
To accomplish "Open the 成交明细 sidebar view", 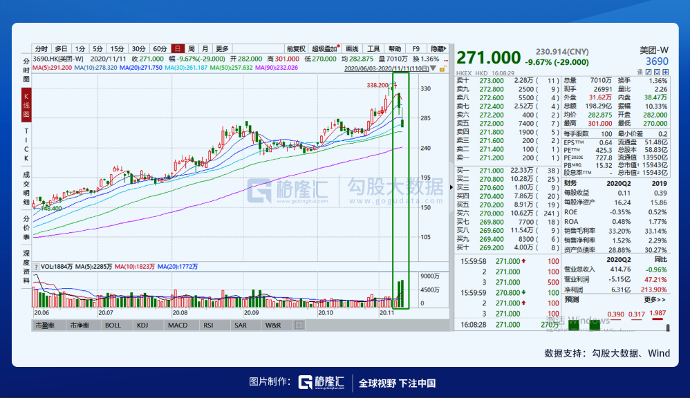I will click(x=26, y=189).
